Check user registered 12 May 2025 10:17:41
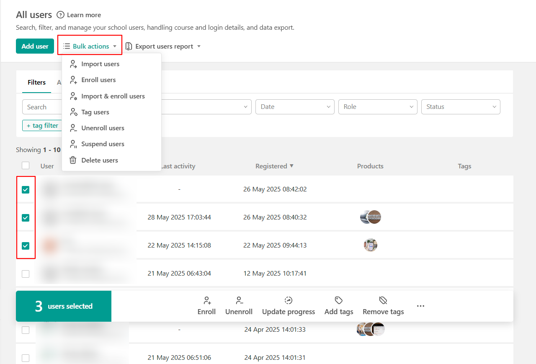Viewport: 536px width, 364px height. click(x=26, y=274)
